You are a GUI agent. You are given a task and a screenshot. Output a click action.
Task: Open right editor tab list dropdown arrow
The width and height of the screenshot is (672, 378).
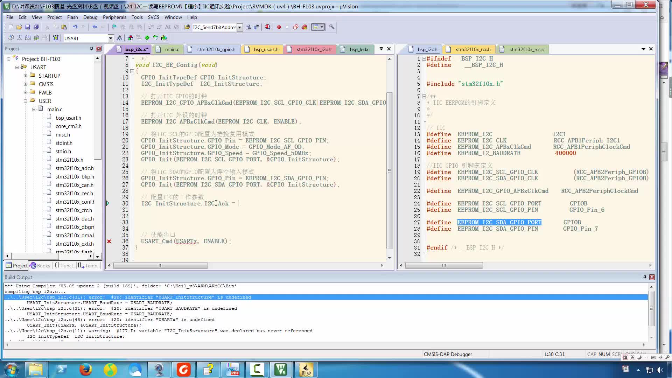pos(643,49)
